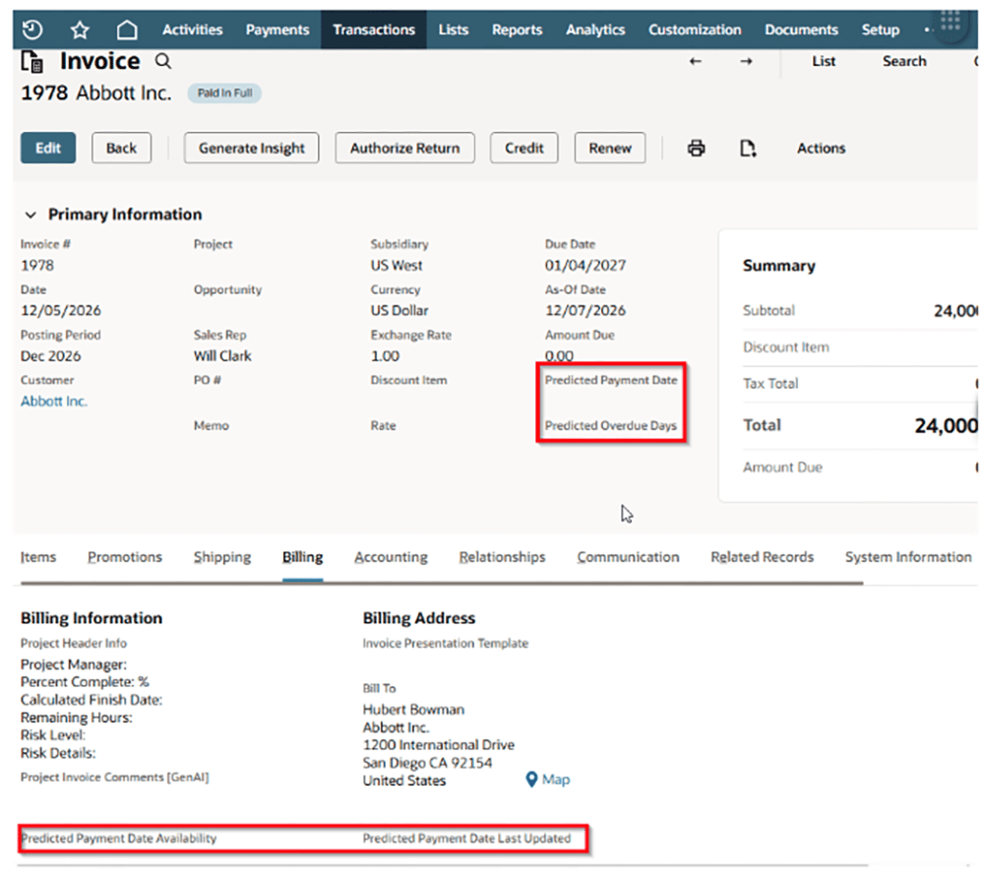Open the app grid dots icon
The height and width of the screenshot is (883, 984).
(951, 22)
